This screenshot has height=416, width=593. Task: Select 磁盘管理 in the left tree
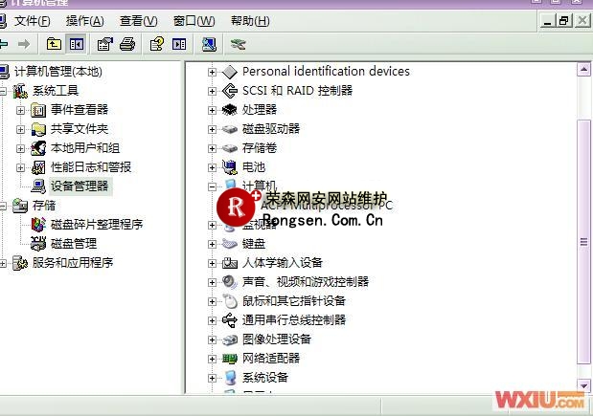73,244
